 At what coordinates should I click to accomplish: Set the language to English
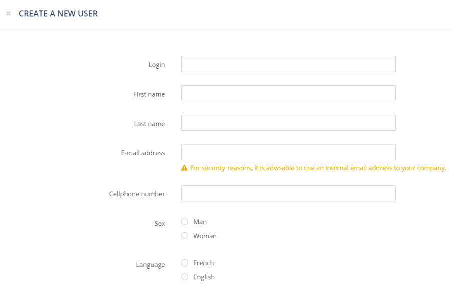point(185,277)
